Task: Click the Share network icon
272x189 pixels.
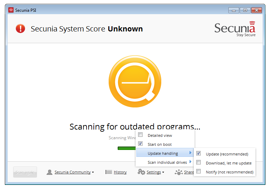Action: [x=179, y=172]
